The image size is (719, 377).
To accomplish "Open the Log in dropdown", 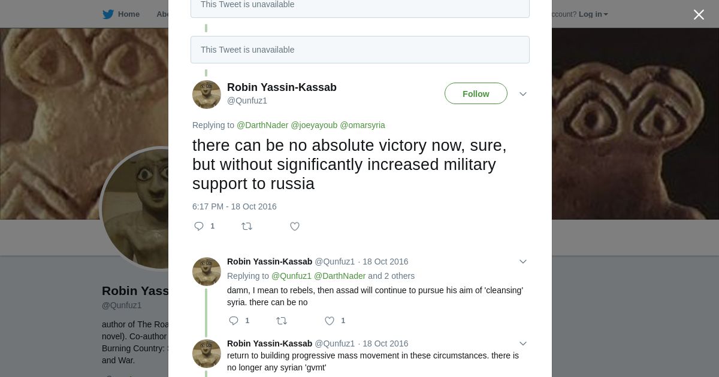I will click(x=593, y=14).
